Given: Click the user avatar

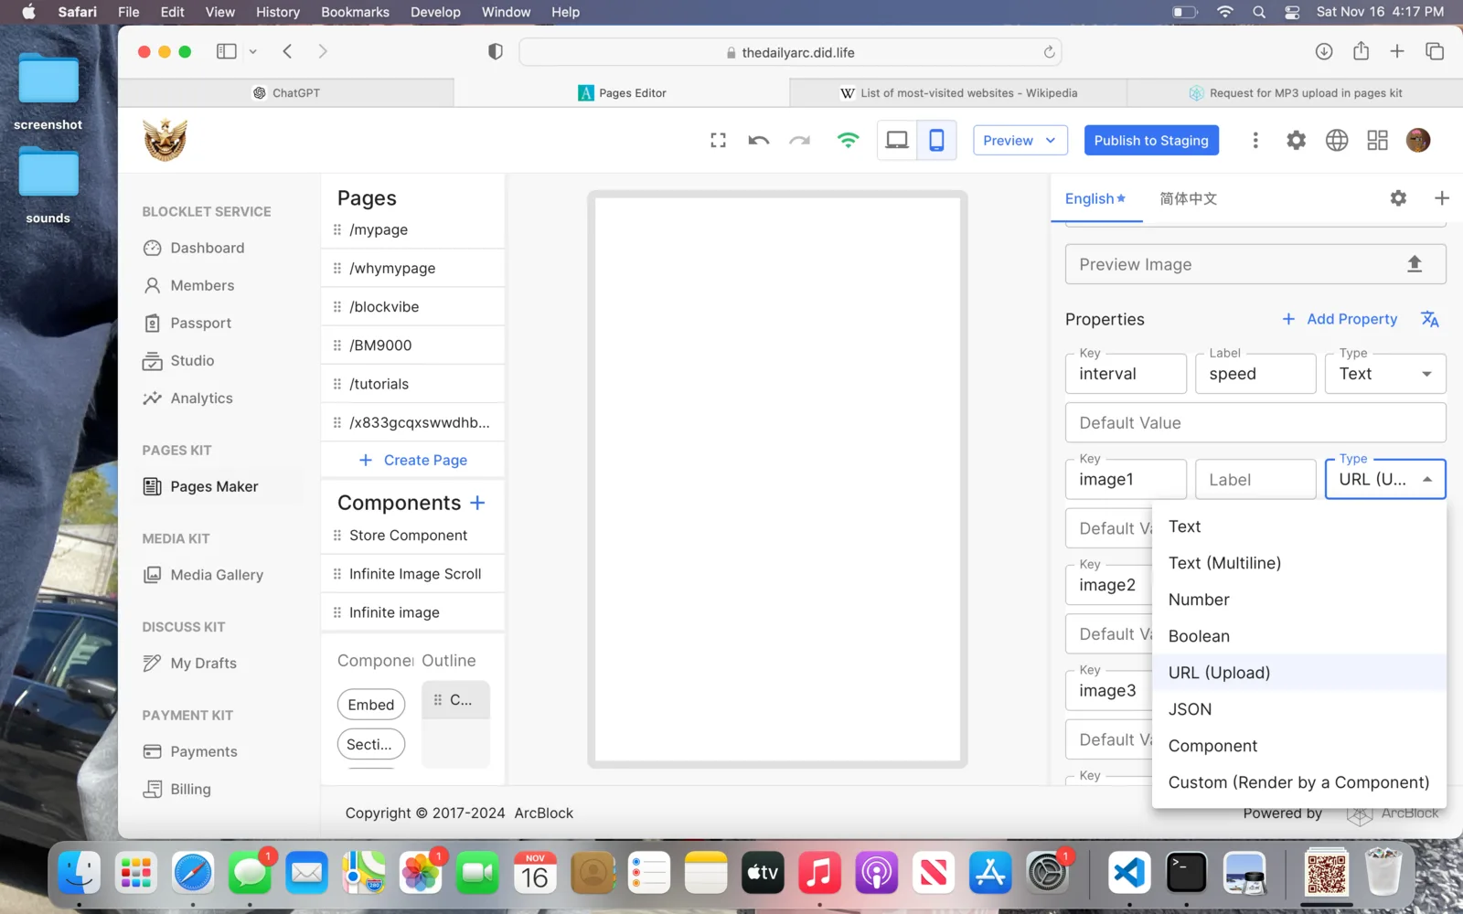Looking at the screenshot, I should (1418, 140).
